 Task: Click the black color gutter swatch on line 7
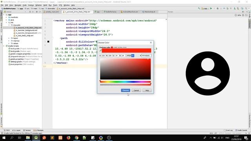[x=48, y=42]
